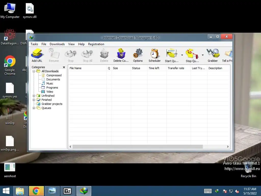Open Start Queue dropdown arrow
The image size is (261, 196).
click(x=182, y=55)
